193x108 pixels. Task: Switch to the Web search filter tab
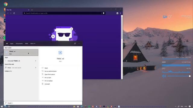(27, 43)
